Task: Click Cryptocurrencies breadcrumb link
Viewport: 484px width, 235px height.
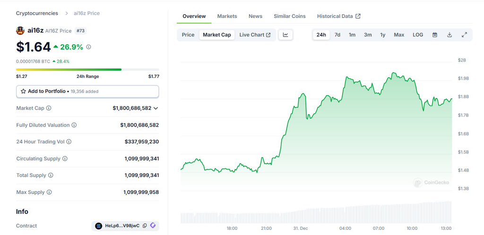Action: click(37, 13)
